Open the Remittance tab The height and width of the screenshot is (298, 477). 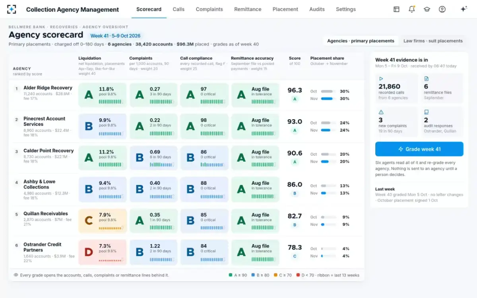tap(248, 9)
